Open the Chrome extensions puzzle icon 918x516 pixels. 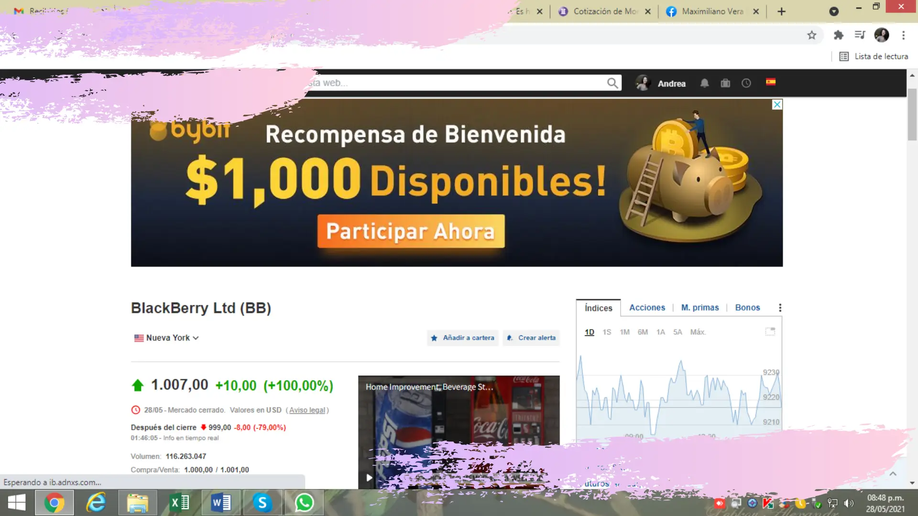click(x=838, y=35)
